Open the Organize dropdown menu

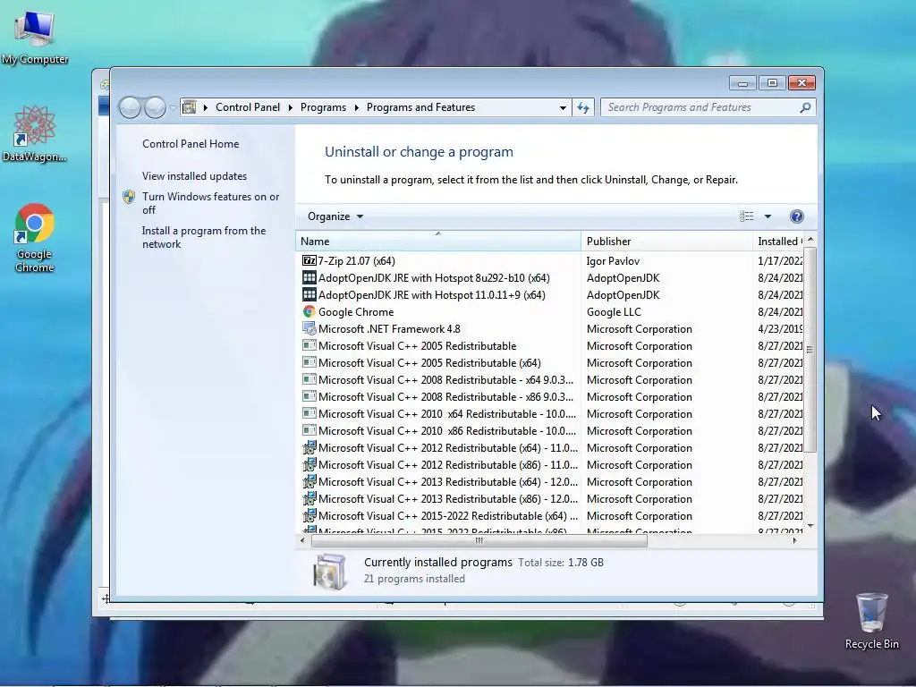[x=335, y=216]
